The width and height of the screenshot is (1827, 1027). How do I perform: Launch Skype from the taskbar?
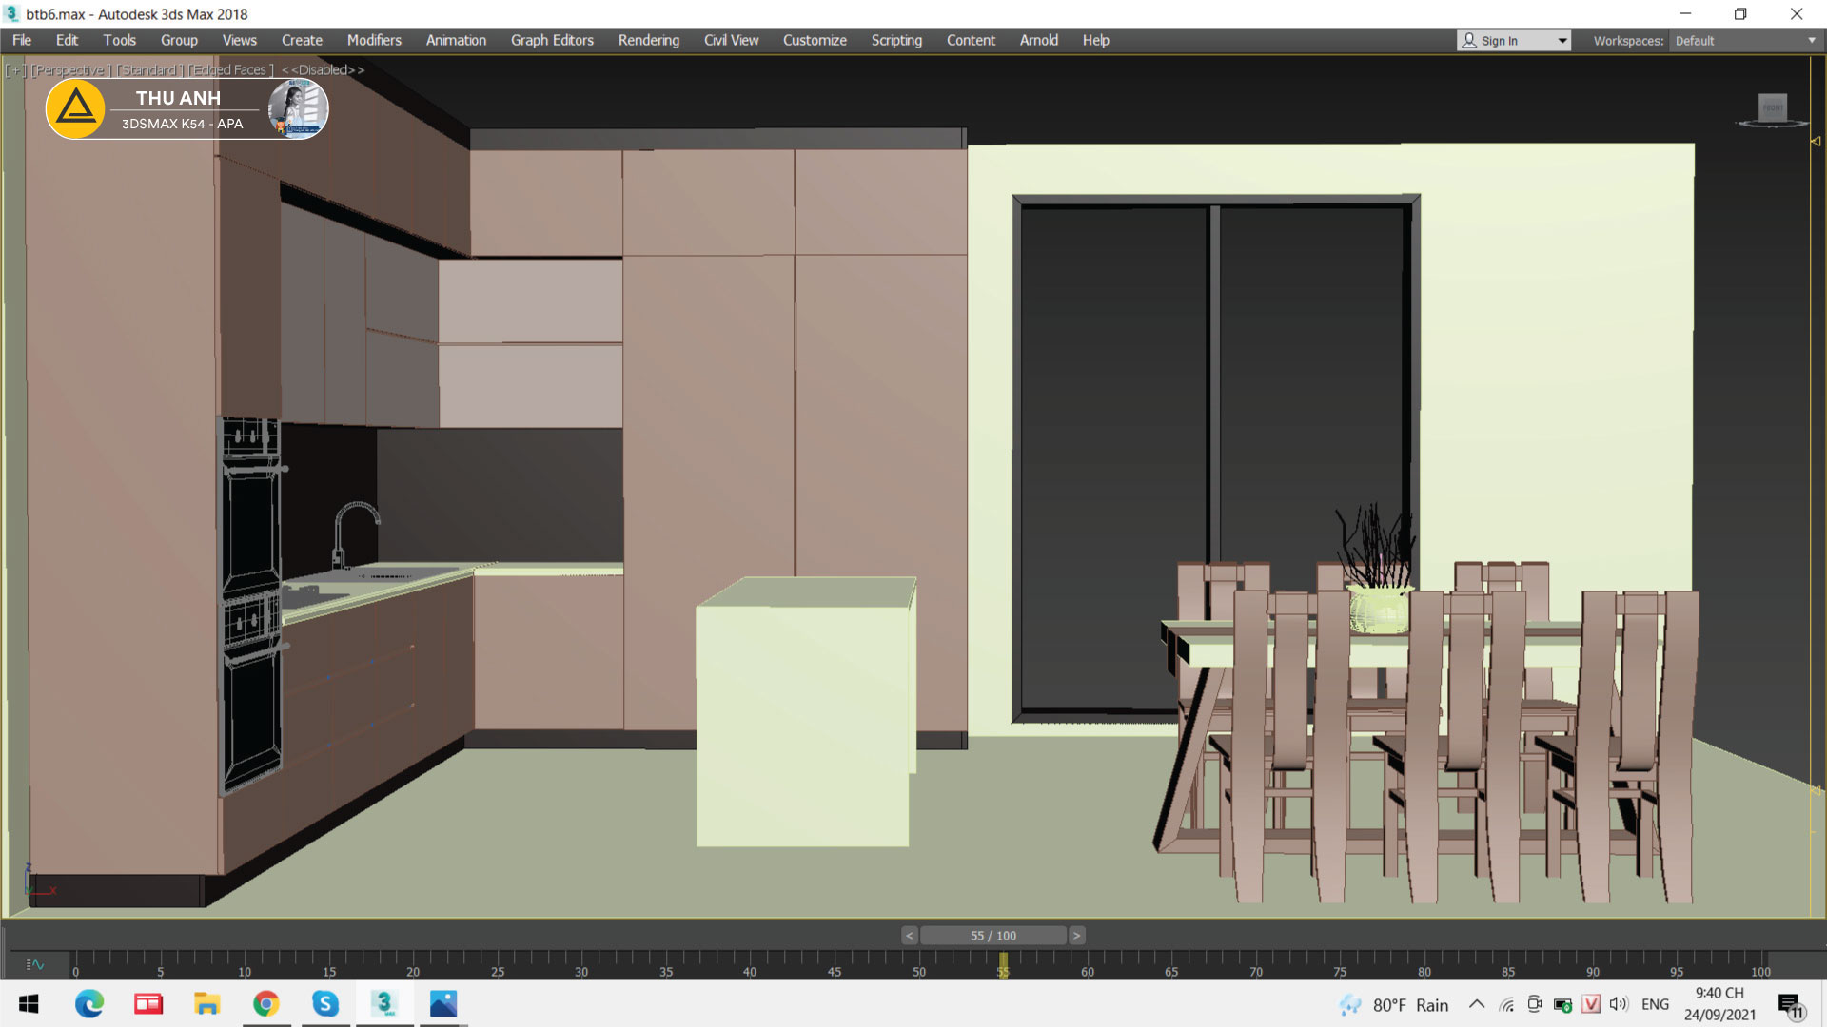point(325,1003)
